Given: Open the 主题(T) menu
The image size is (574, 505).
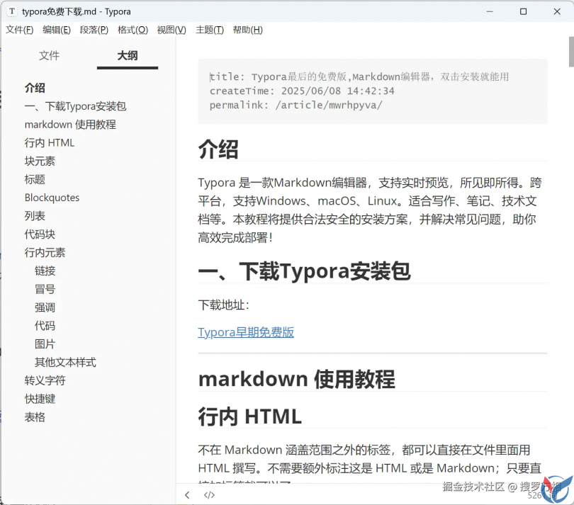Looking at the screenshot, I should tap(209, 30).
